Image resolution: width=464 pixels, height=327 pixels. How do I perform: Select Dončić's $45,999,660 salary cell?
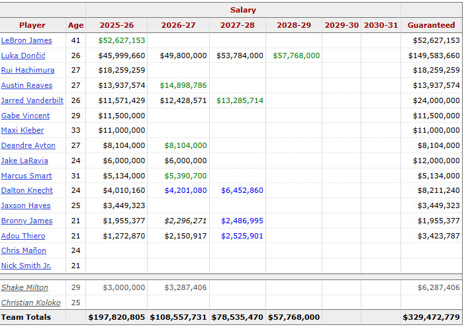point(122,55)
